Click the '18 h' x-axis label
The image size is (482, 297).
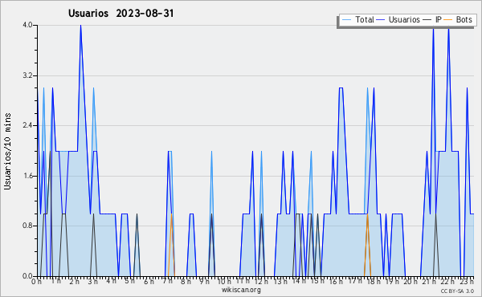[374, 281]
